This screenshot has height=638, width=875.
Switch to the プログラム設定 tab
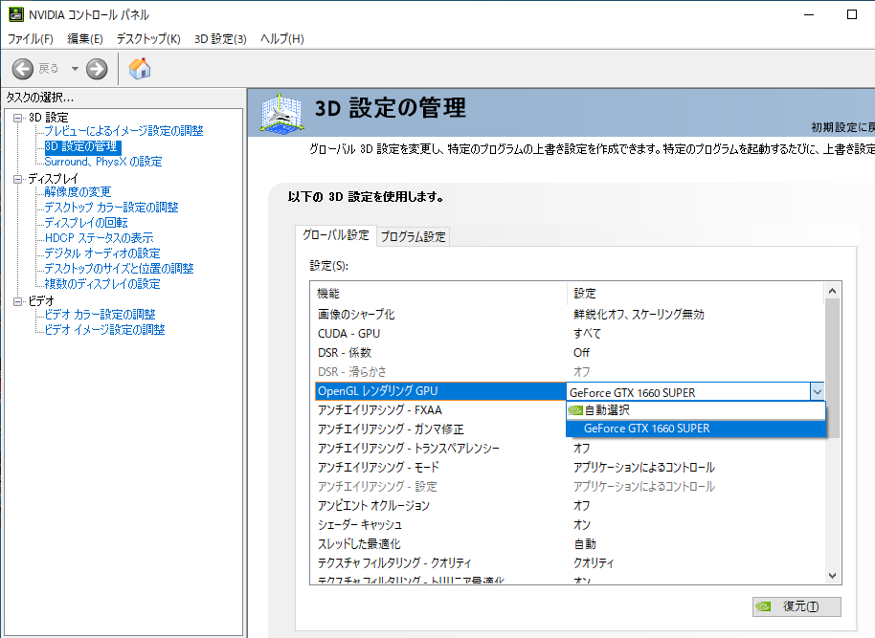413,237
